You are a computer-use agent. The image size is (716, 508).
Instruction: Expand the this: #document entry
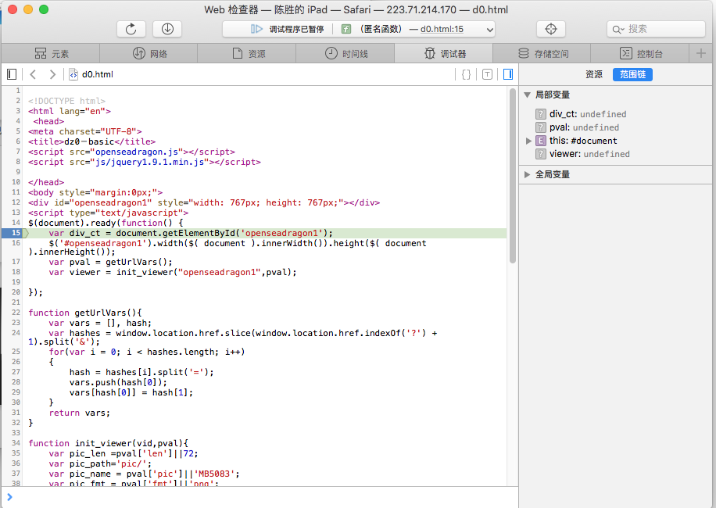[x=528, y=141]
